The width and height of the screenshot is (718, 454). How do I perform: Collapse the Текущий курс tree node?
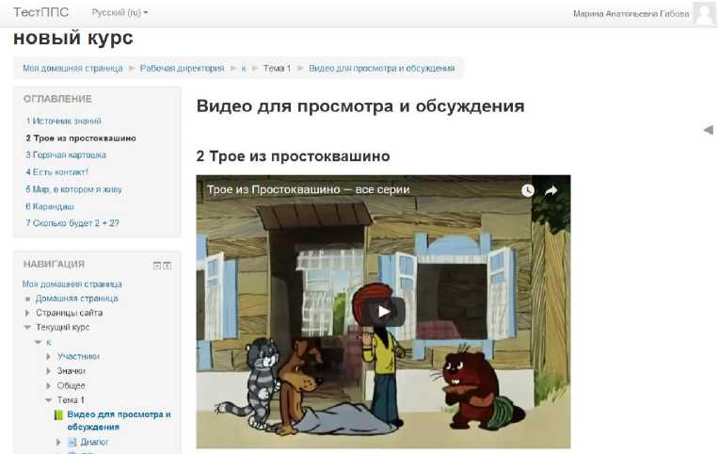coord(27,327)
